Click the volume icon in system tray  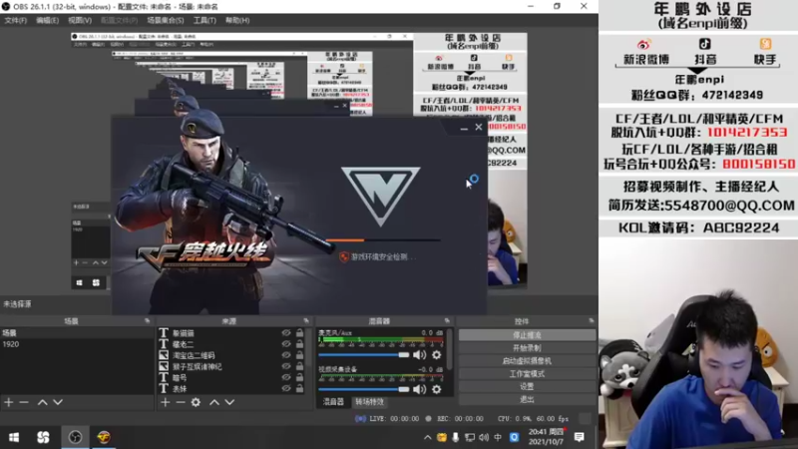484,437
